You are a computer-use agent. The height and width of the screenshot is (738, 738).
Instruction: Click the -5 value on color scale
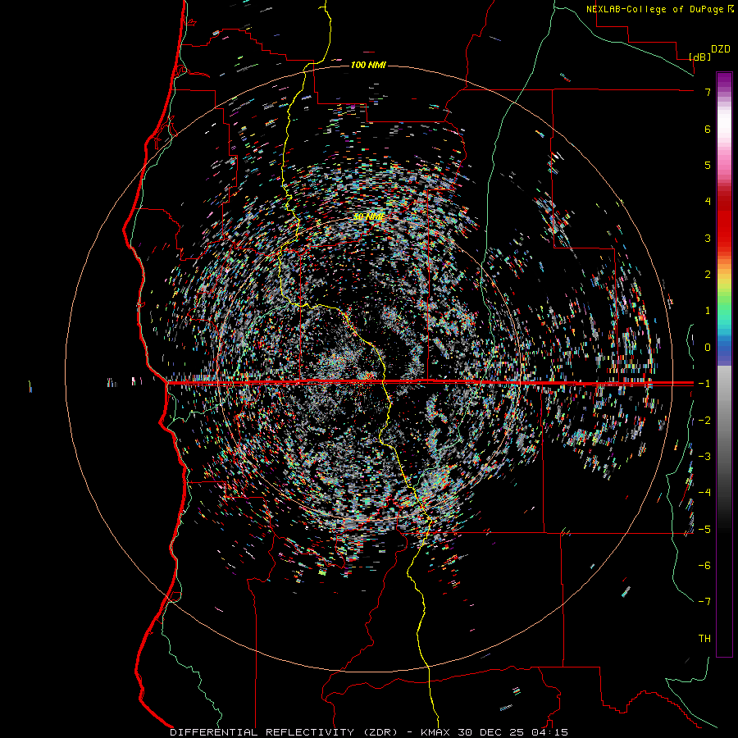(x=704, y=530)
